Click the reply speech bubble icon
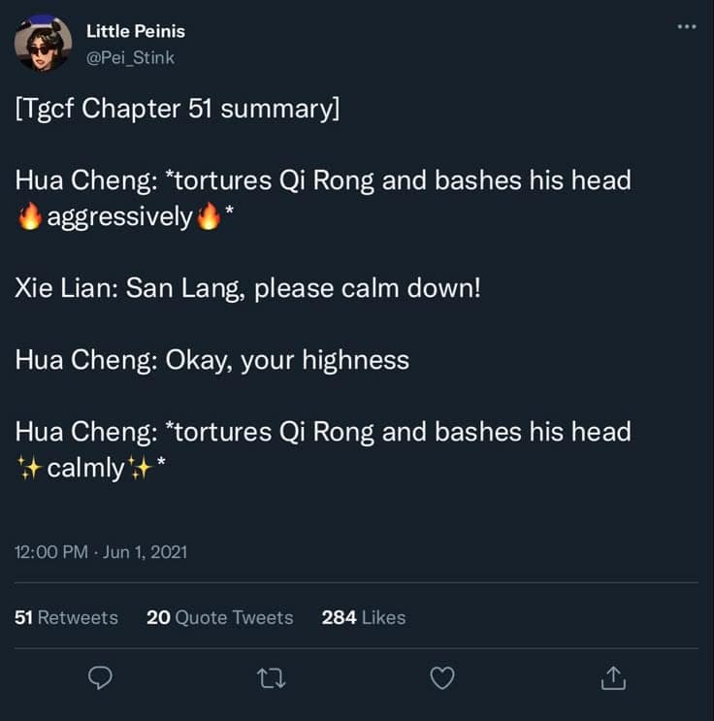The image size is (714, 721). click(100, 678)
